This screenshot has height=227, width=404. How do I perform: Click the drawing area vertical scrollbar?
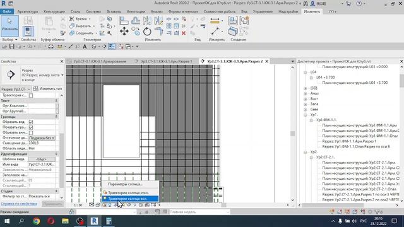[292, 134]
